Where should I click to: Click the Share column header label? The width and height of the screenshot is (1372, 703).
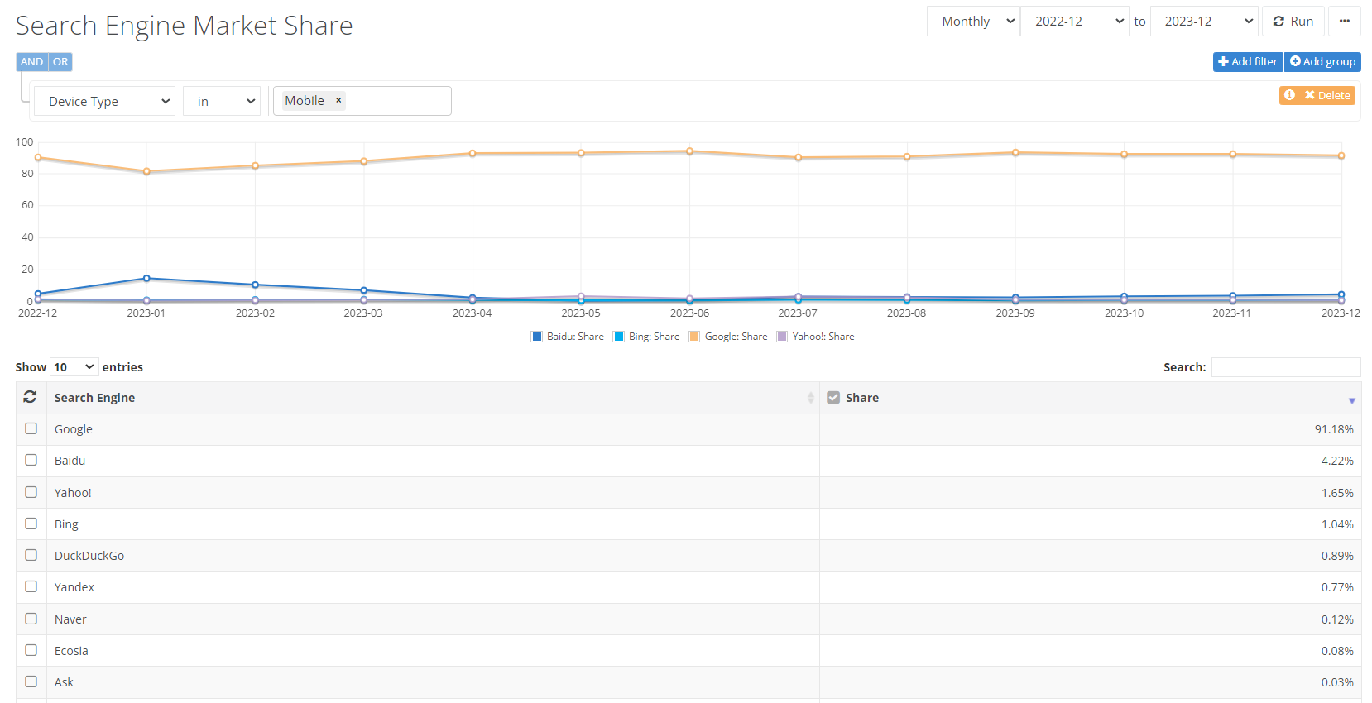[x=862, y=398]
